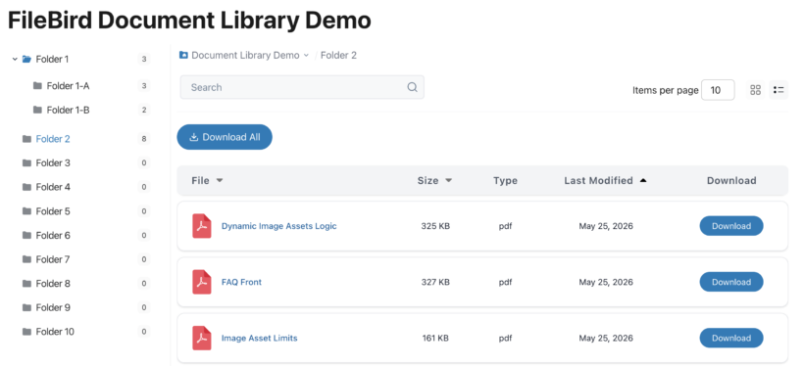804x366 pixels.
Task: Click the date in FAQ Front row
Action: pos(606,282)
